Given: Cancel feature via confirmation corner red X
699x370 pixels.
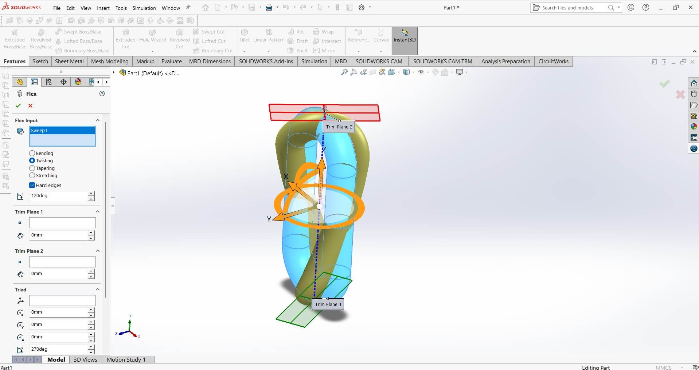Looking at the screenshot, I should (x=680, y=95).
